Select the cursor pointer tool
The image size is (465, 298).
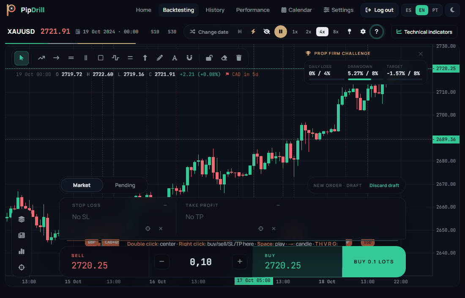point(22,58)
